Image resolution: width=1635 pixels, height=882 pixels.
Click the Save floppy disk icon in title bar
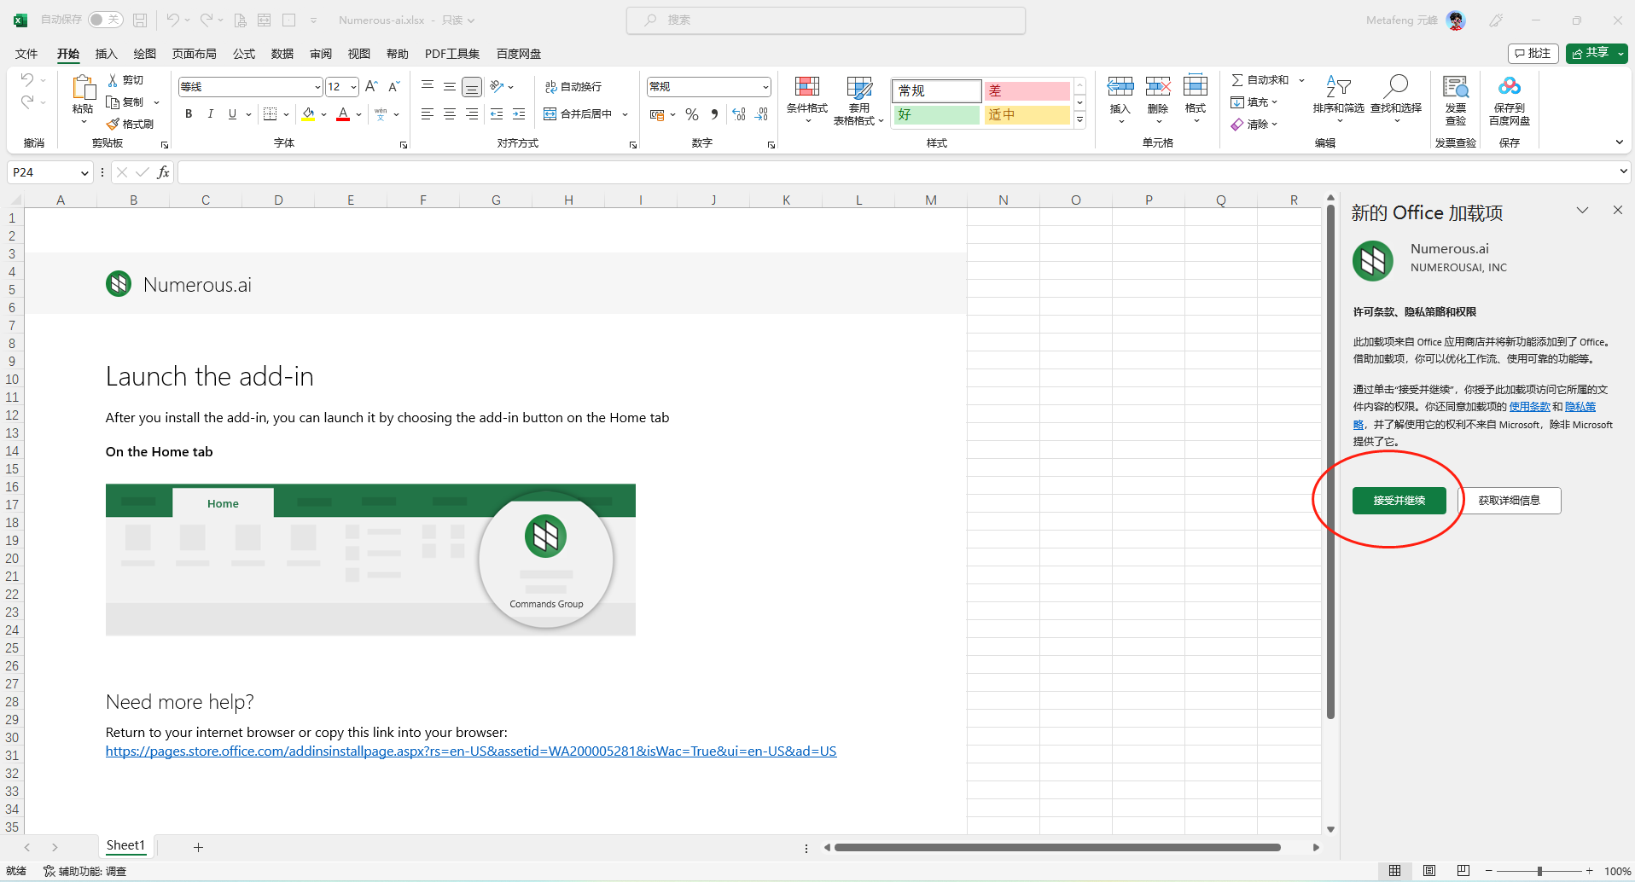(140, 20)
